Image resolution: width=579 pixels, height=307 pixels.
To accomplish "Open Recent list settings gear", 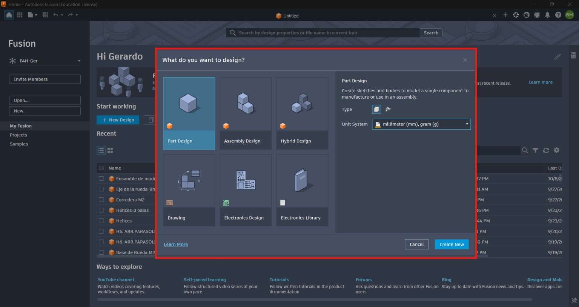I will pos(556,150).
